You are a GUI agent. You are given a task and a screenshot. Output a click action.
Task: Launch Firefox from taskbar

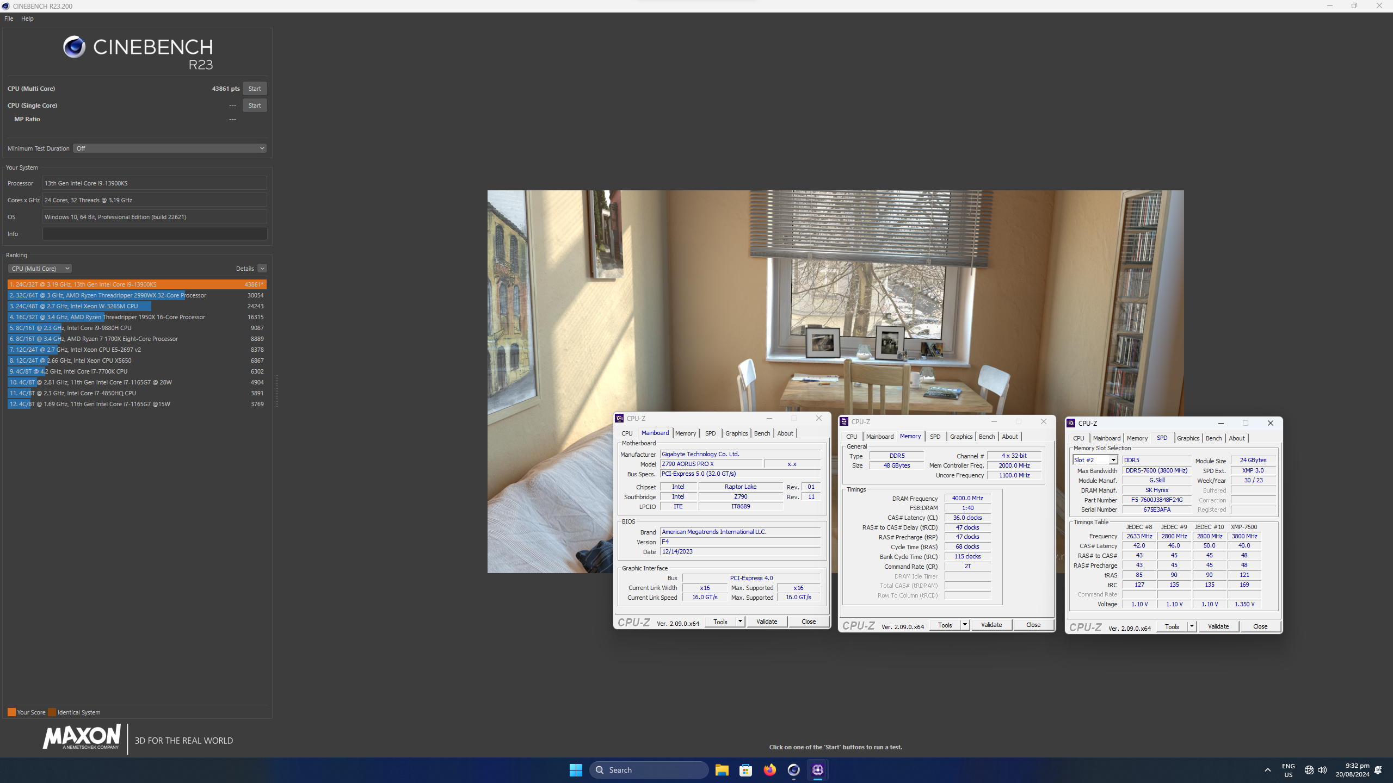point(769,769)
